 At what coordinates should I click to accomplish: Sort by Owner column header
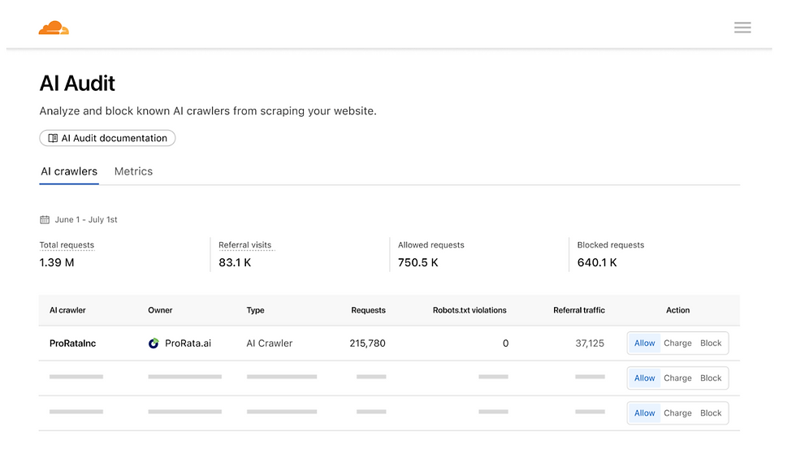point(161,310)
